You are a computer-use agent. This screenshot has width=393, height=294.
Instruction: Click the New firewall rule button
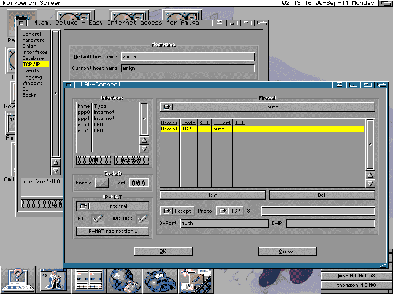coord(212,195)
